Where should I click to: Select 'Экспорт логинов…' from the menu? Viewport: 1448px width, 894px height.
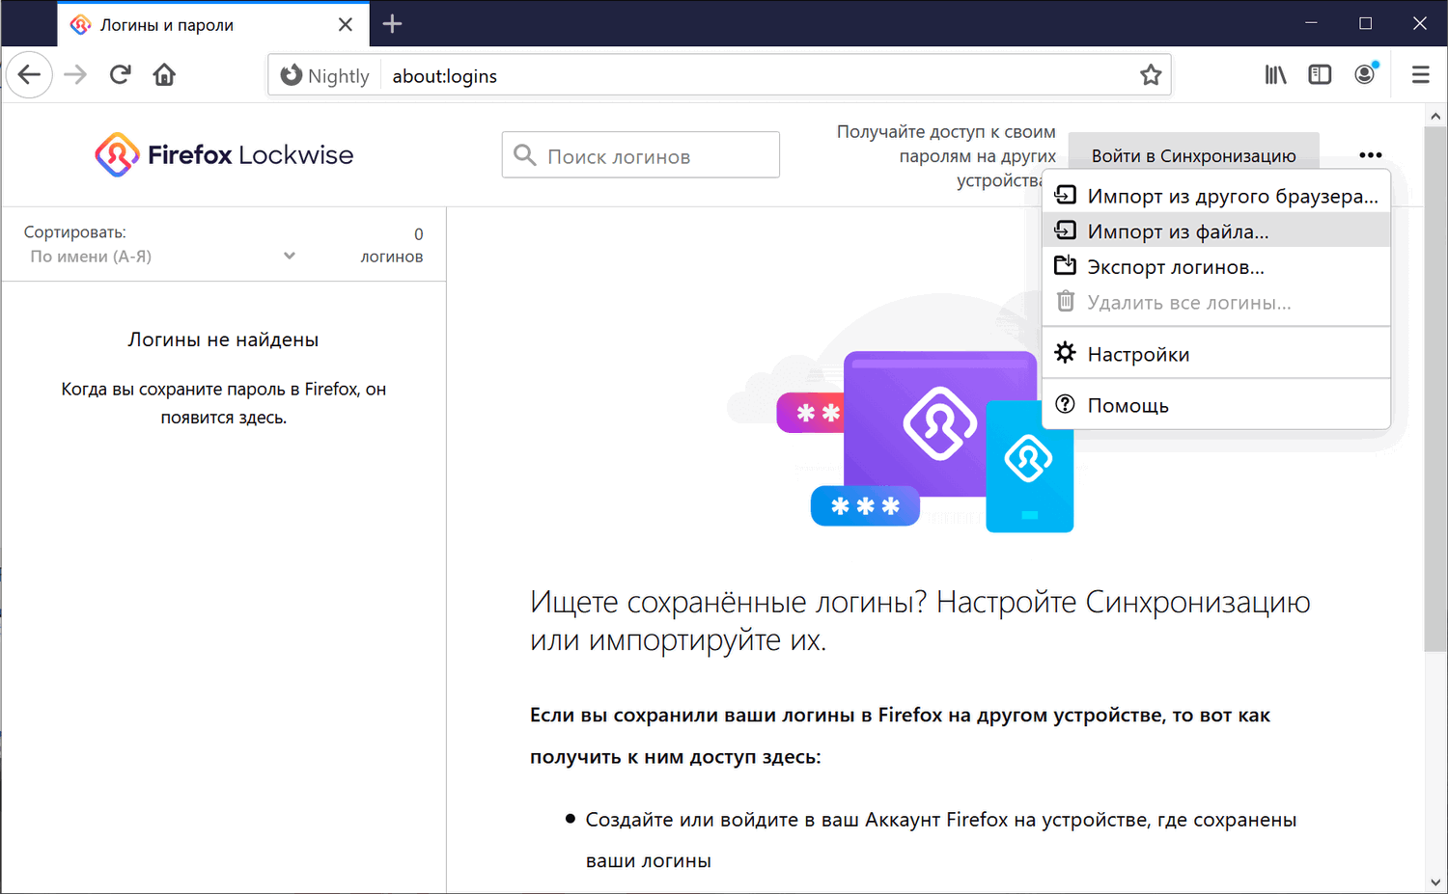[1216, 267]
